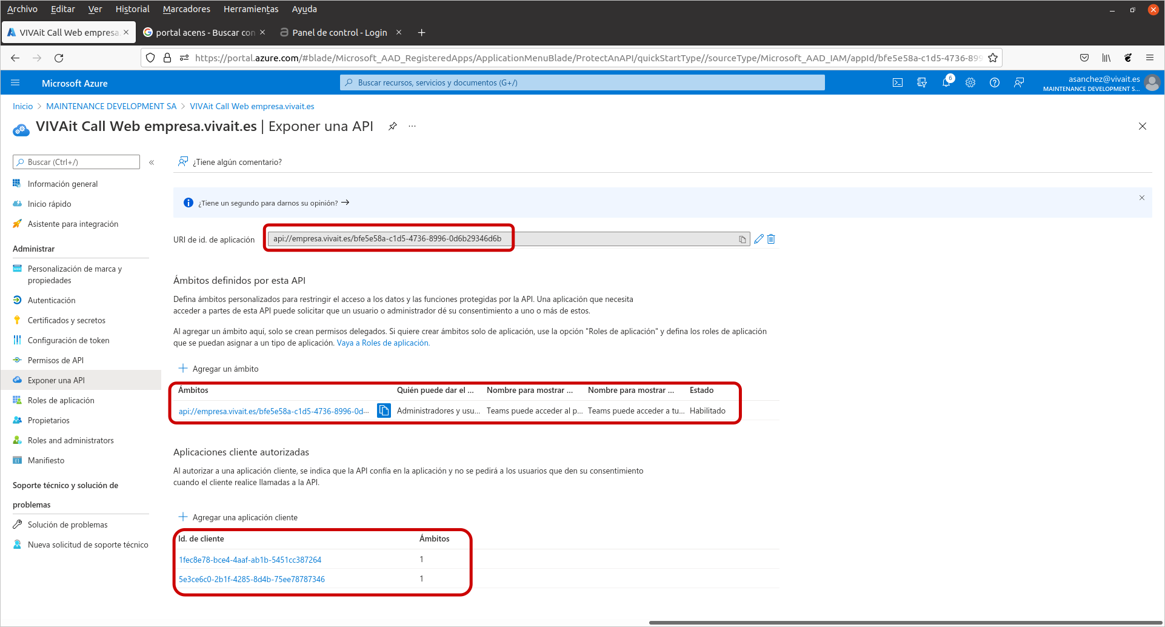1165x627 pixels.
Task: Open the directories and subscriptions filter icon
Action: click(922, 83)
